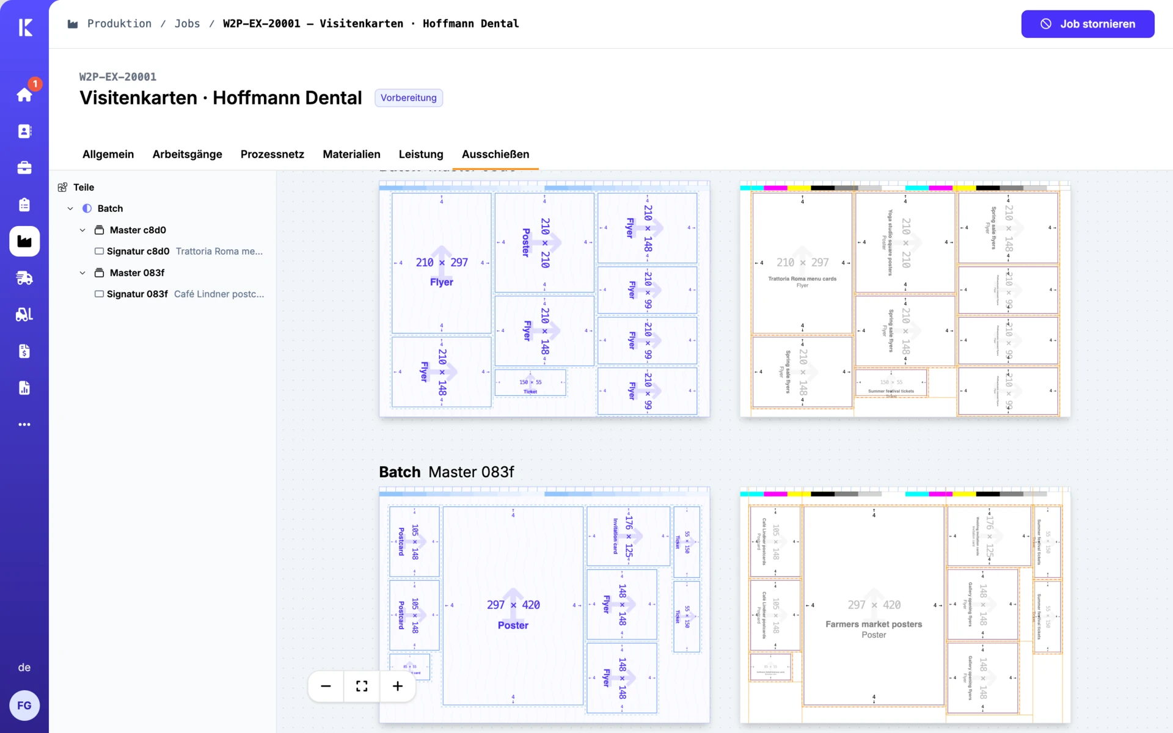Switch to the Materialien tab
This screenshot has height=733, width=1173.
click(351, 154)
